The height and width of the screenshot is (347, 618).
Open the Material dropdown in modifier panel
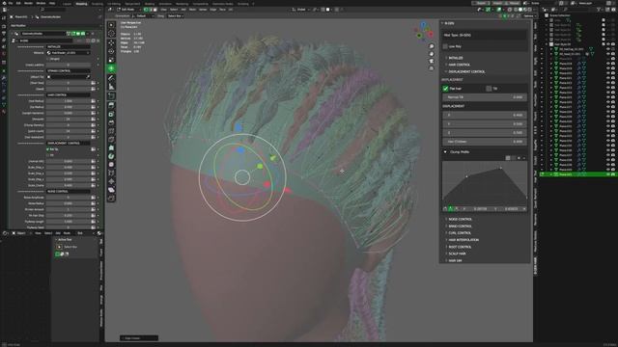[x=69, y=53]
